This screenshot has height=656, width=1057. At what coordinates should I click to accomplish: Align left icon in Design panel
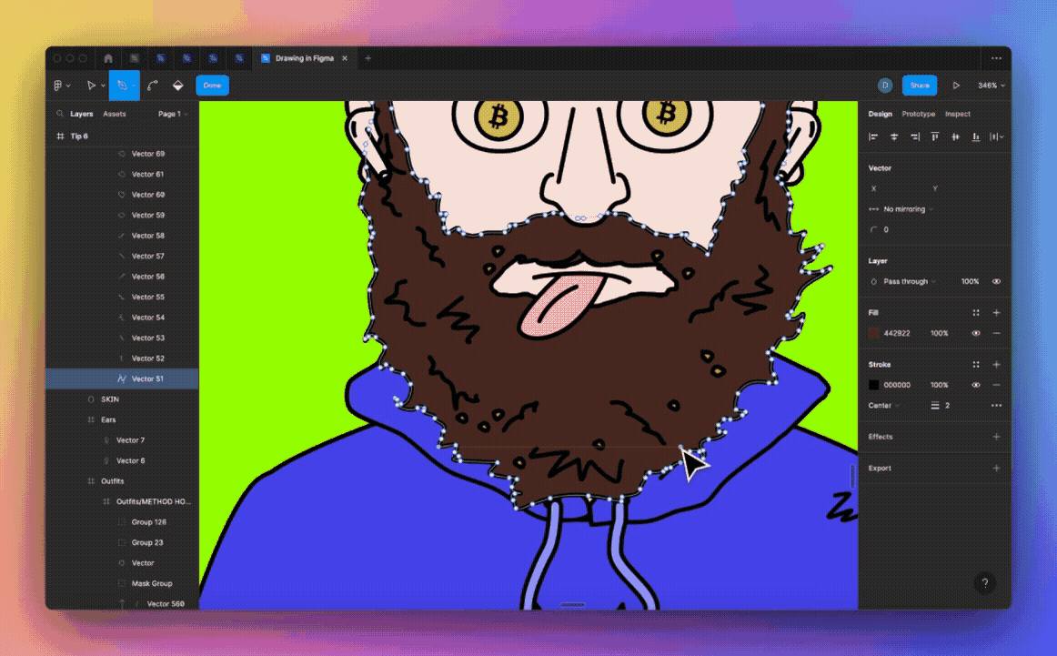[x=873, y=136]
